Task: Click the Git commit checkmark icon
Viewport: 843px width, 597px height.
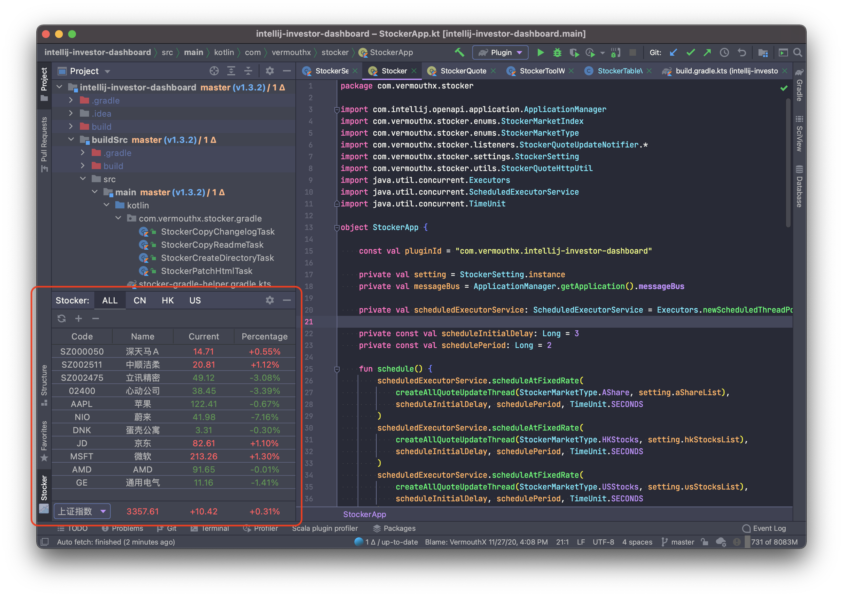Action: [x=690, y=52]
